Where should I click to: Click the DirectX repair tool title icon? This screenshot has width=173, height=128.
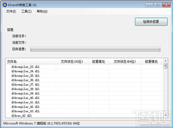point(5,5)
